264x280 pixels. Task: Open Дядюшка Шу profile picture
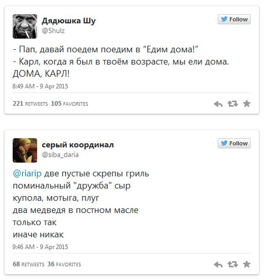coord(25,25)
